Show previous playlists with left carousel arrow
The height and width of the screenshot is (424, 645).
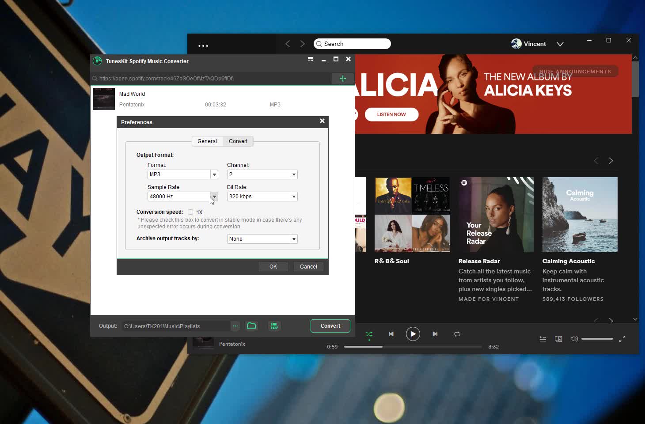click(596, 161)
